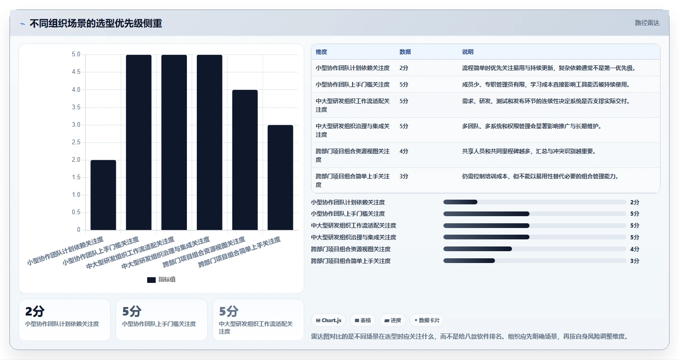This screenshot has height=360, width=679.
Task: Click the 中大型研发组织工作流适配关注度 progress bar
Action: tap(535, 226)
